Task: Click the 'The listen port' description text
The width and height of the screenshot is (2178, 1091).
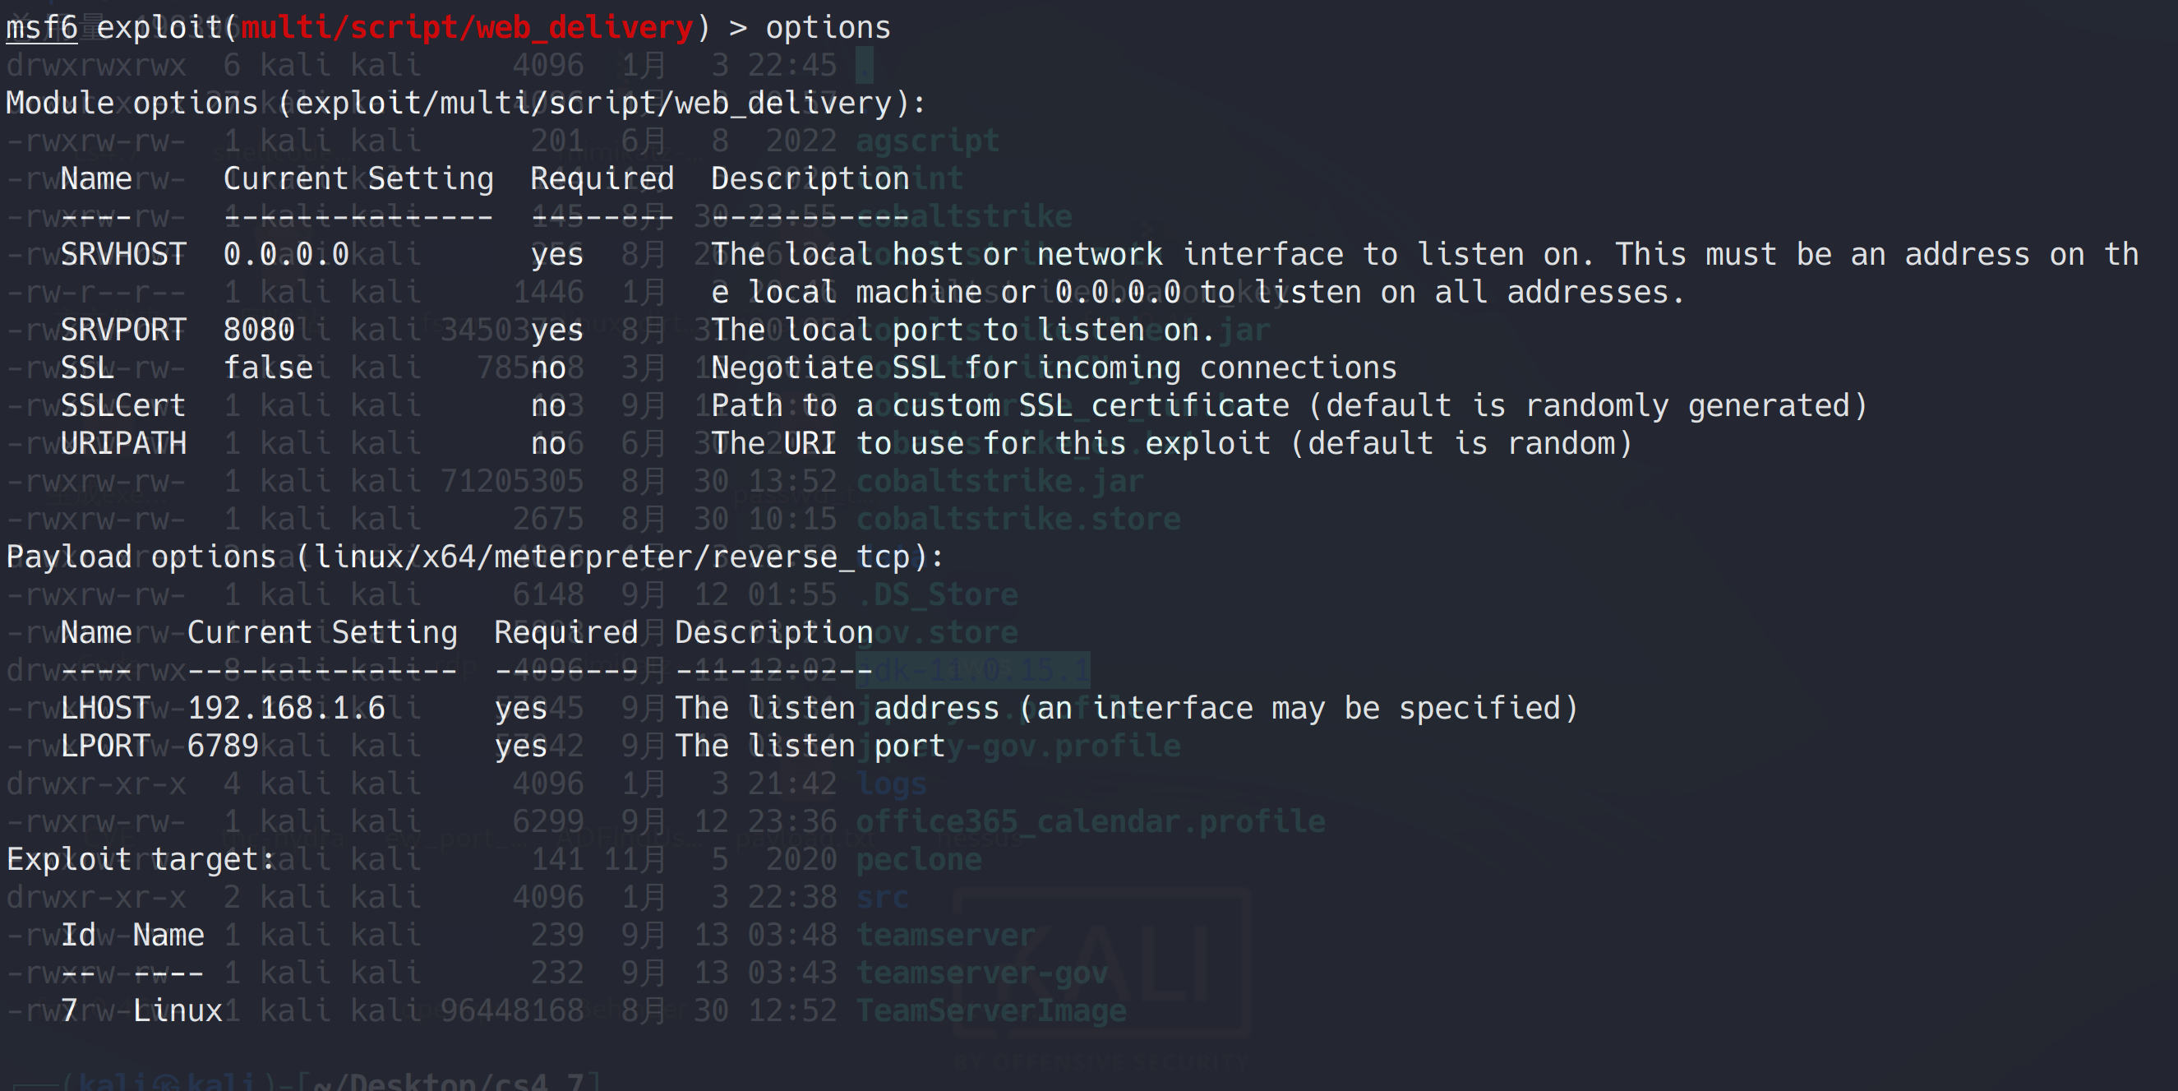Action: click(x=809, y=746)
